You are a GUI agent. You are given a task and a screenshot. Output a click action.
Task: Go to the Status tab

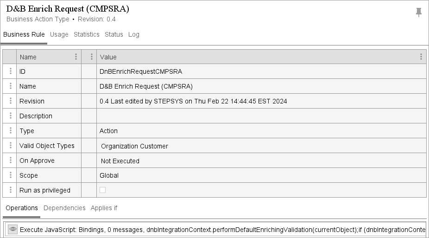tap(114, 34)
